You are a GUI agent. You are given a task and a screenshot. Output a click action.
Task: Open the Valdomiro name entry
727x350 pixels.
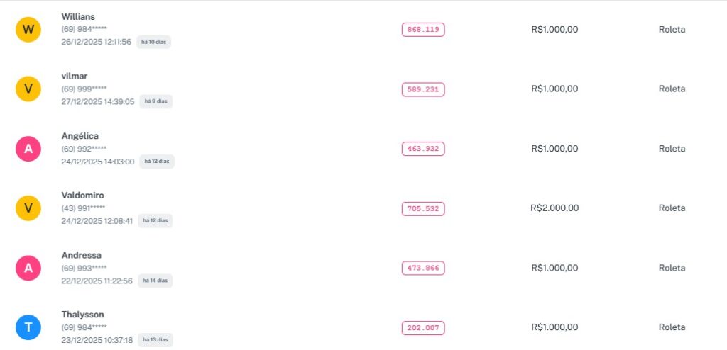click(83, 196)
